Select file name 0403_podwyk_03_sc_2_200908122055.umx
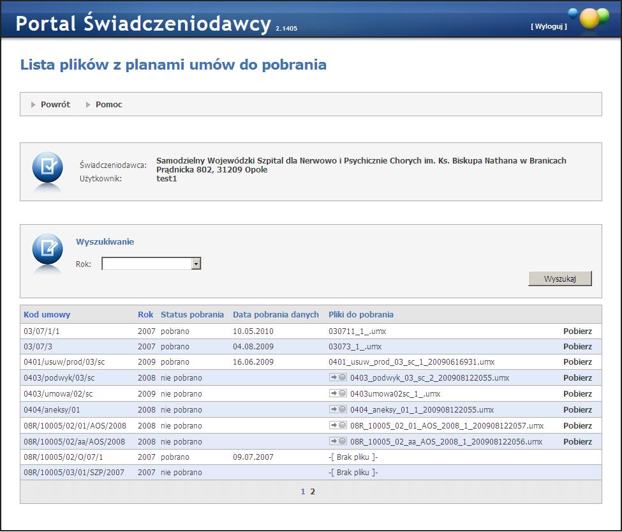This screenshot has width=622, height=532. tap(429, 378)
